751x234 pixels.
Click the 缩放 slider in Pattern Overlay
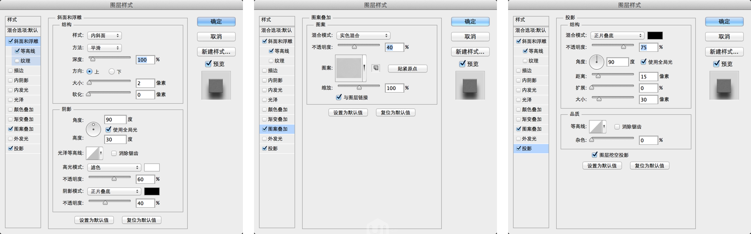[x=359, y=86]
